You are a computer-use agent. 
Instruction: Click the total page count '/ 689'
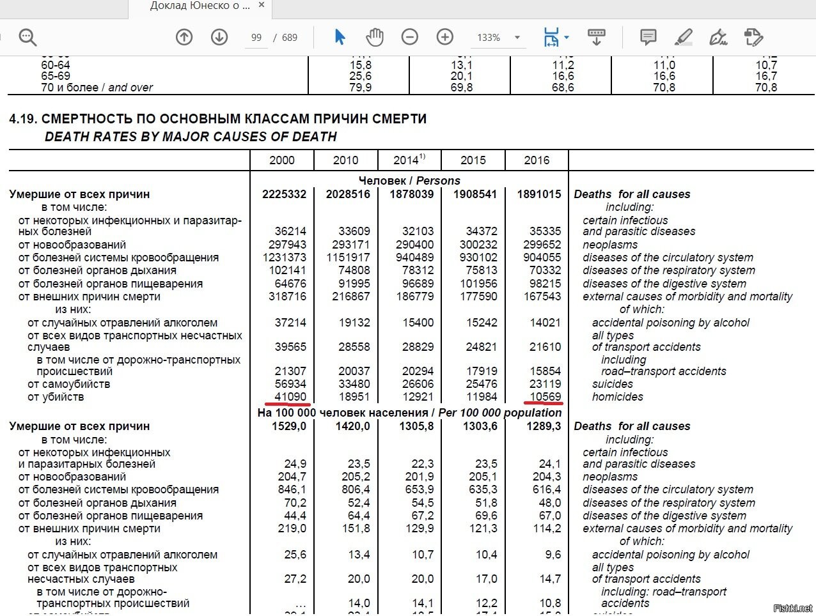tap(286, 38)
